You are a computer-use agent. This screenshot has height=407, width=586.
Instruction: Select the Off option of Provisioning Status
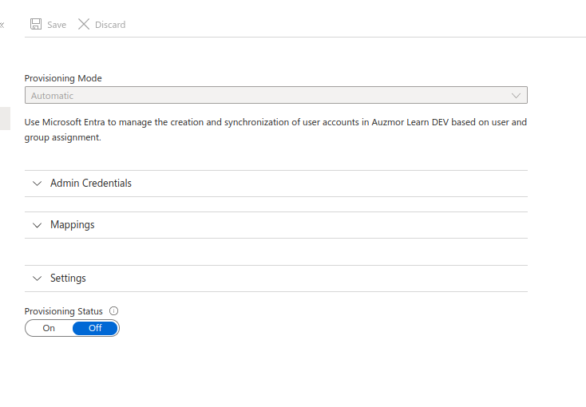(x=95, y=328)
